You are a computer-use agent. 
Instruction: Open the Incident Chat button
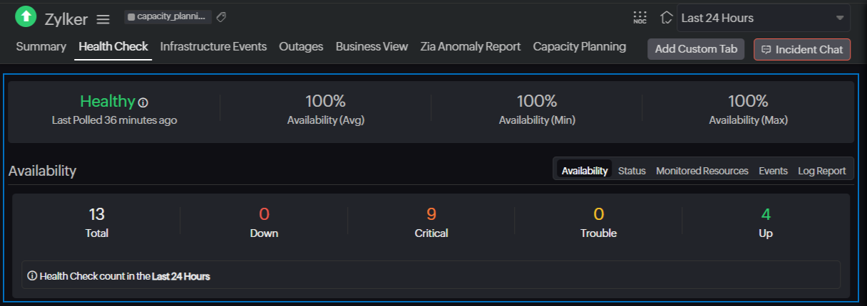click(801, 49)
